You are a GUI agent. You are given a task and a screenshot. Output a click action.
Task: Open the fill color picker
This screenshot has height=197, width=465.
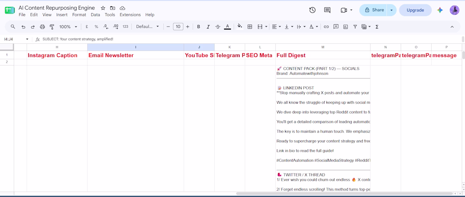point(240,27)
